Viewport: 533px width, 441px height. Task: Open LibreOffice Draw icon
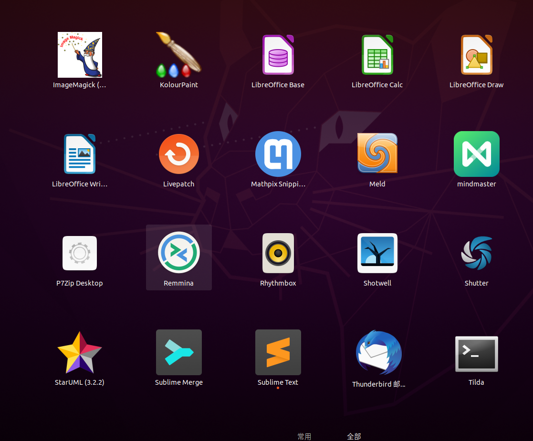(x=477, y=55)
